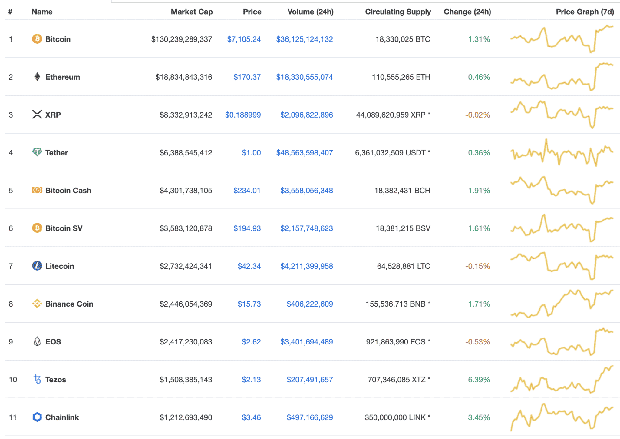
Task: Click Bitcoin SV volume $2,157,748,623
Action: [307, 228]
